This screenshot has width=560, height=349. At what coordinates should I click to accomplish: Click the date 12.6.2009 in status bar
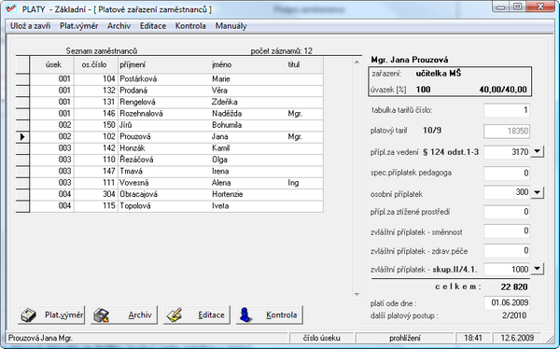pyautogui.click(x=517, y=338)
